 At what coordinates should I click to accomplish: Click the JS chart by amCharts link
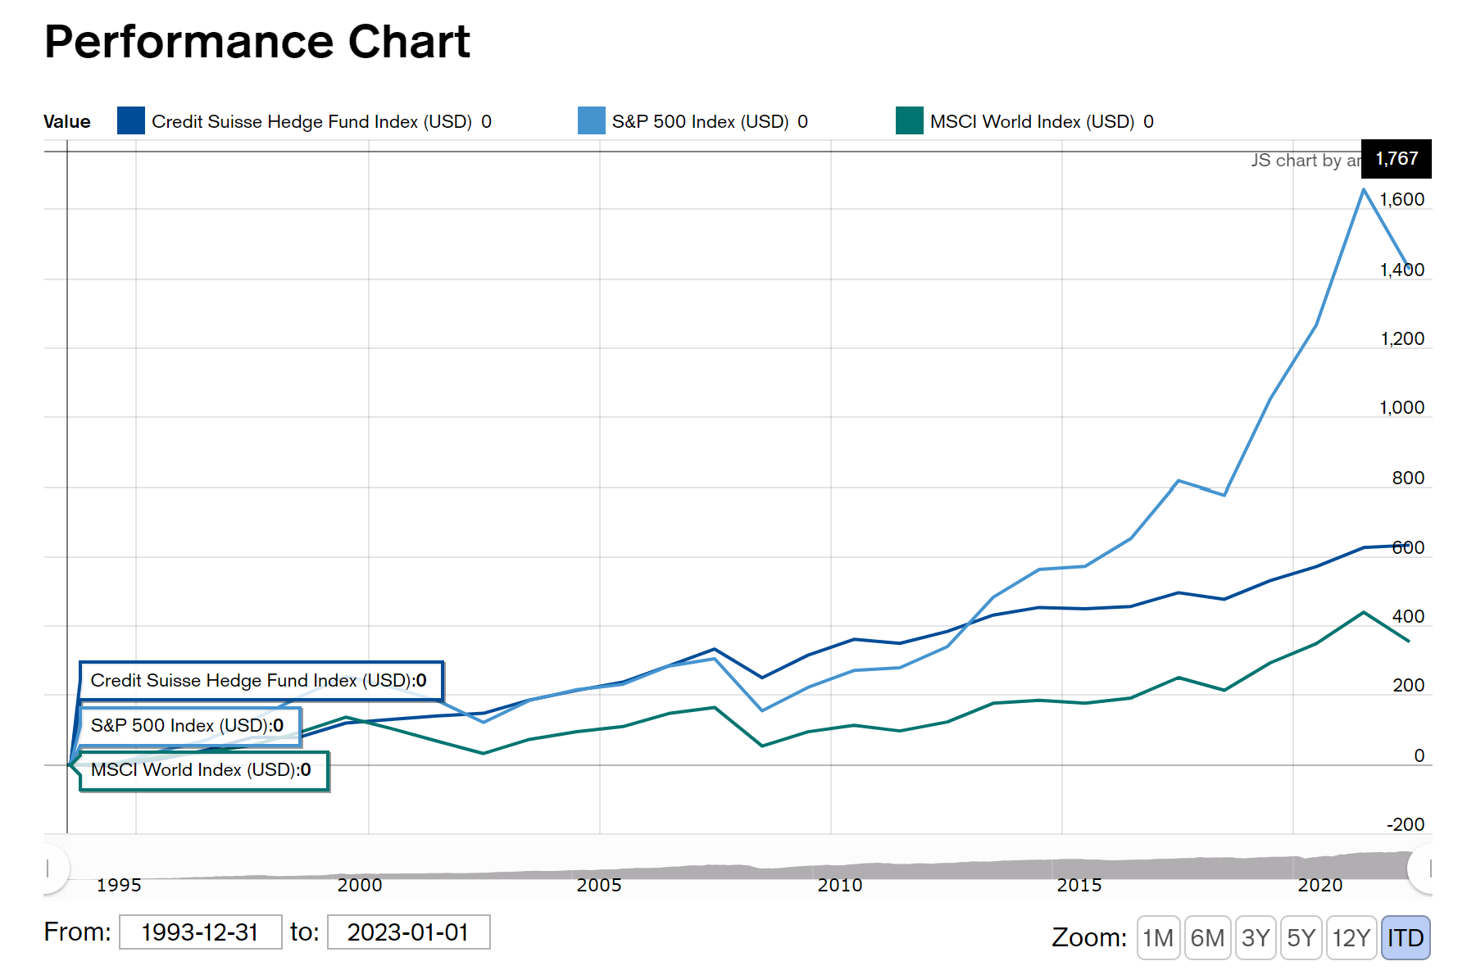click(x=1306, y=161)
